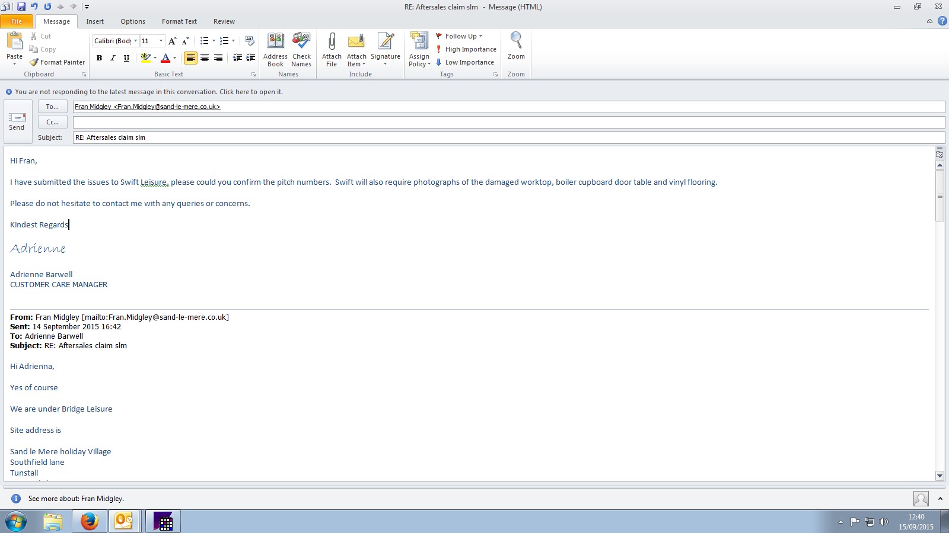949x533 pixels.
Task: Open Follow Up flag dropdown
Action: (x=460, y=36)
